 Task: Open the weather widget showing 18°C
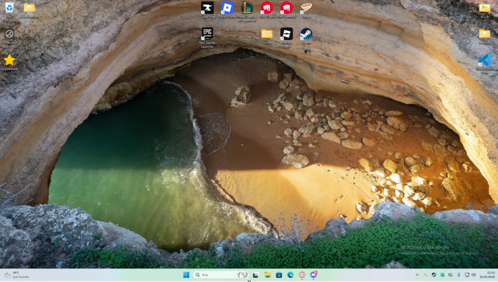[16, 275]
